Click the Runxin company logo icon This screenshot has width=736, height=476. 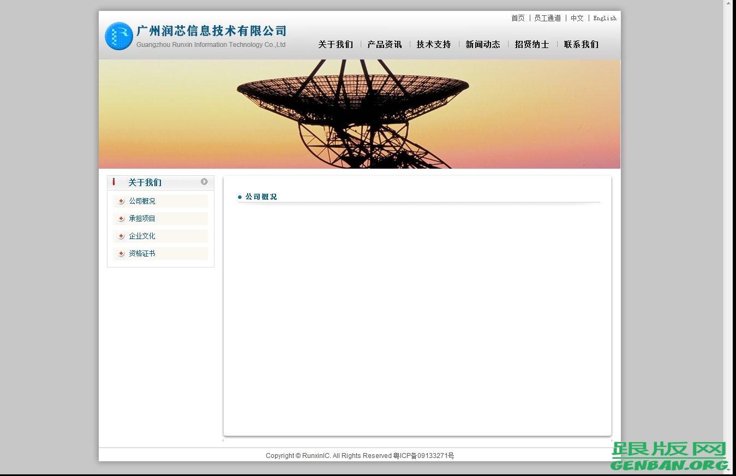[x=119, y=35]
